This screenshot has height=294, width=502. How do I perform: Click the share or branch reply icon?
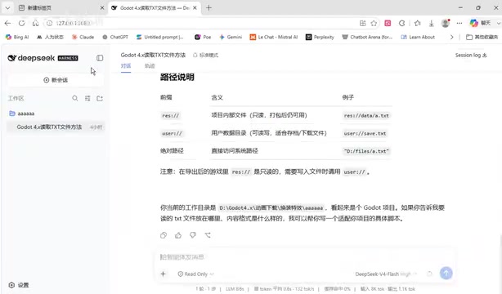(208, 235)
